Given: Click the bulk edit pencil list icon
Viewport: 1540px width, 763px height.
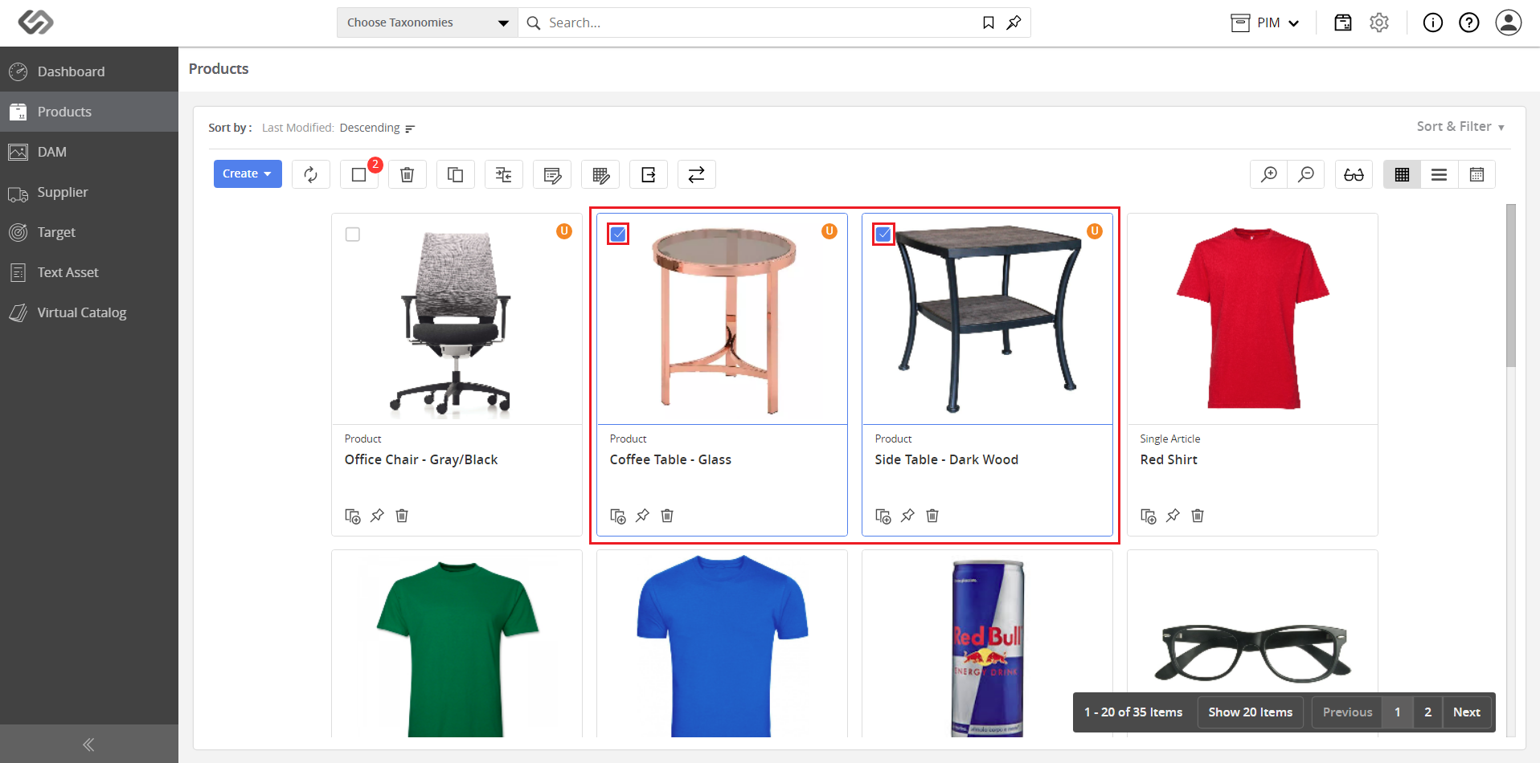Looking at the screenshot, I should [x=552, y=174].
